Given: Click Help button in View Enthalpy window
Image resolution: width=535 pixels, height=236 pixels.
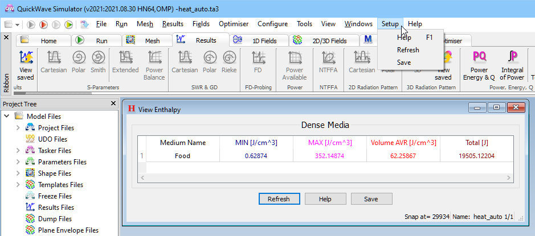Looking at the screenshot, I should (325, 199).
